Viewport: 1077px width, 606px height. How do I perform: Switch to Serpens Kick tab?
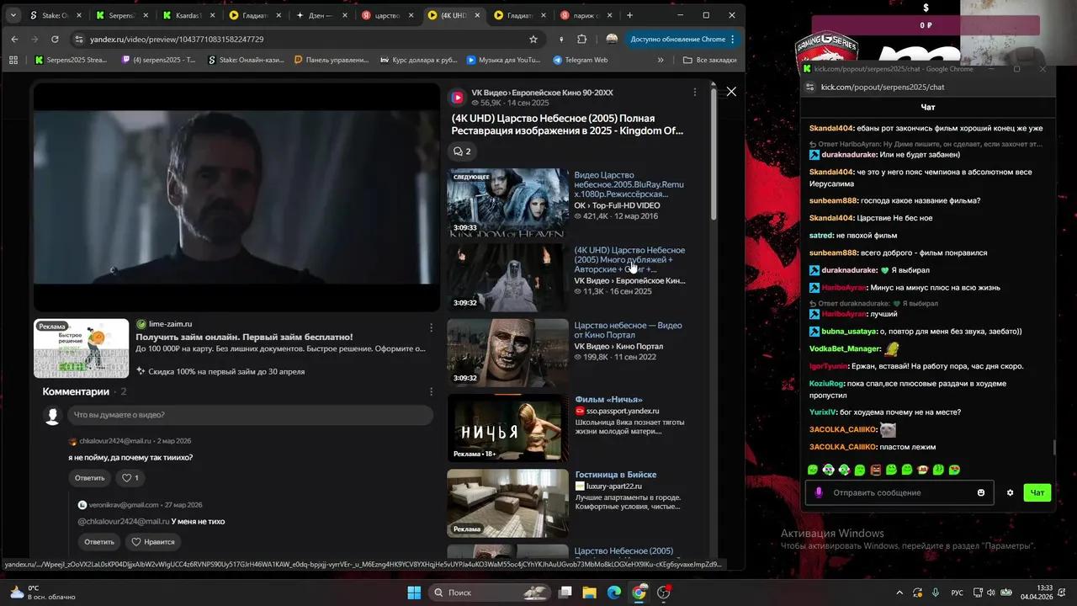click(x=122, y=15)
